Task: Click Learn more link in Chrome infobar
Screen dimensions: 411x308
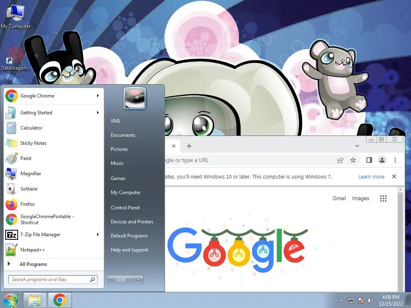Action: pos(371,177)
